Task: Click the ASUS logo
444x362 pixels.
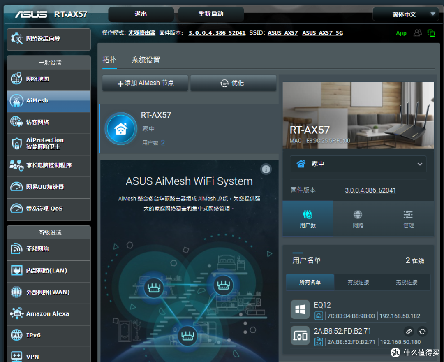Action: click(31, 14)
